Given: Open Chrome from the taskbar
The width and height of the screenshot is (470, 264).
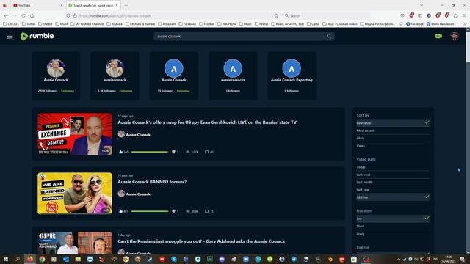Looking at the screenshot, I should click(x=42, y=259).
